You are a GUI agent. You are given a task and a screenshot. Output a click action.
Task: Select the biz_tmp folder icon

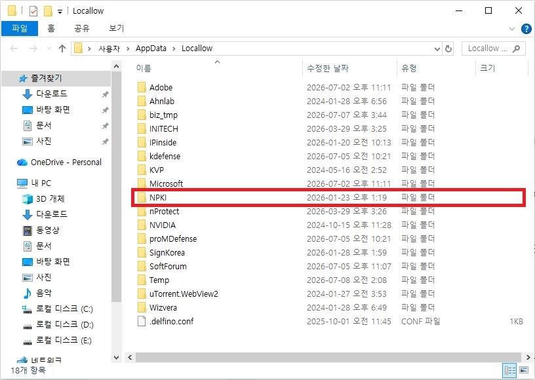coord(142,115)
